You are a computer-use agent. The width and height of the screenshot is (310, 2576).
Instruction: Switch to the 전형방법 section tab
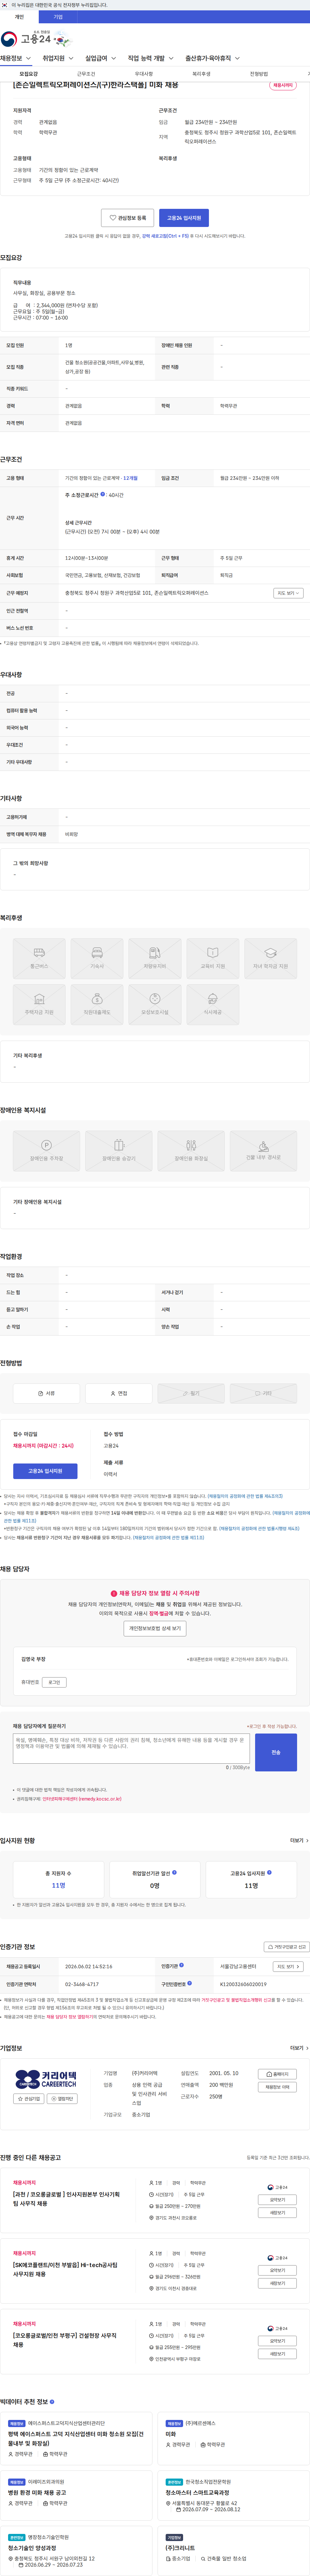pos(259,74)
